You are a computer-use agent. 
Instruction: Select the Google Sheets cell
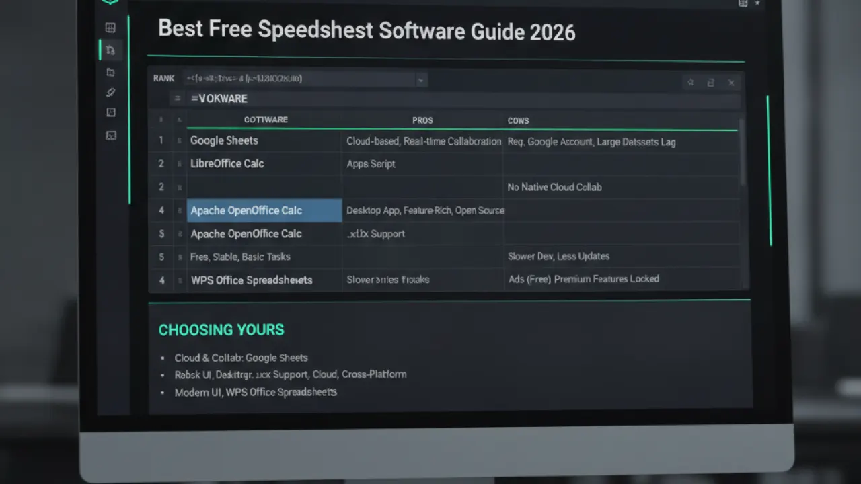click(x=264, y=140)
